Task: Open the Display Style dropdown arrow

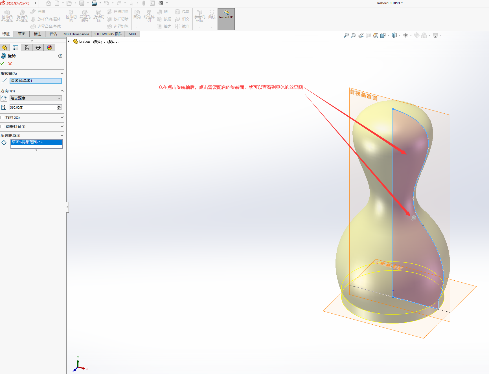Action: [x=400, y=36]
